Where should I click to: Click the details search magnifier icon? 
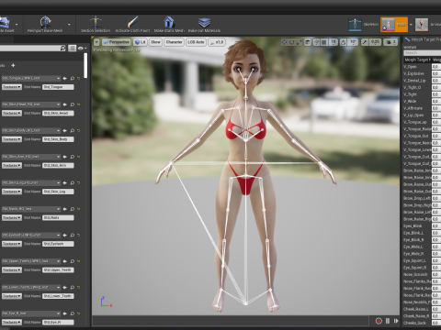click(62, 49)
